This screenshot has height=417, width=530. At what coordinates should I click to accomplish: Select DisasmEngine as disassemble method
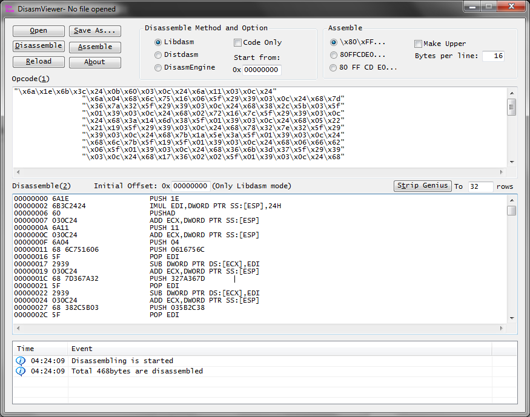click(158, 68)
